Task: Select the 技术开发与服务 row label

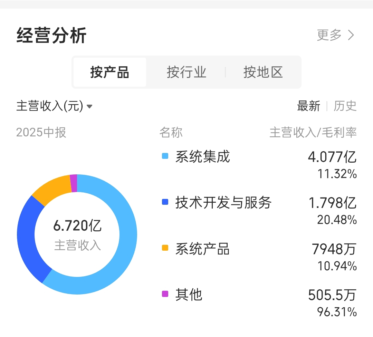Action: (223, 202)
